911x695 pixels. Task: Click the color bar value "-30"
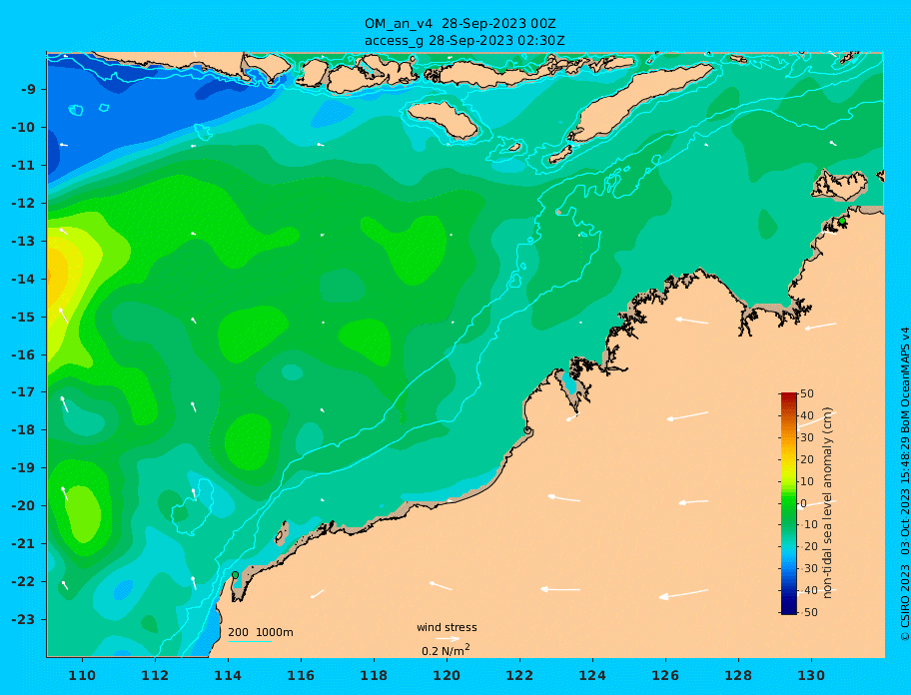click(x=807, y=568)
